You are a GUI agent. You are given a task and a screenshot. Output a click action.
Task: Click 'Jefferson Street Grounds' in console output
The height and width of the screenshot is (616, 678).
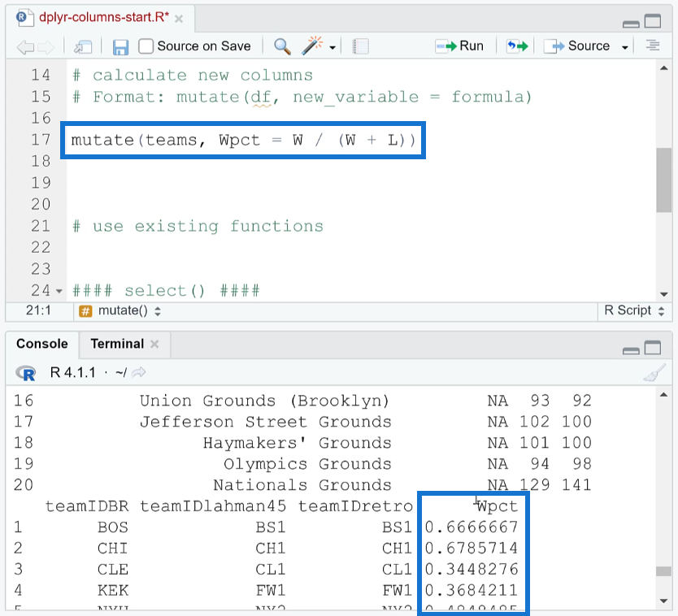(x=266, y=422)
